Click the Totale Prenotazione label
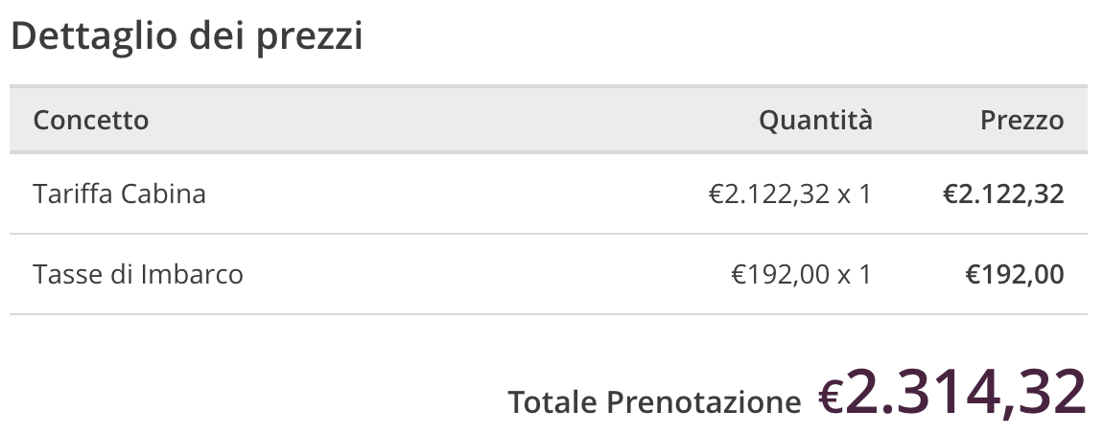Image resolution: width=1103 pixels, height=433 pixels. click(x=654, y=402)
